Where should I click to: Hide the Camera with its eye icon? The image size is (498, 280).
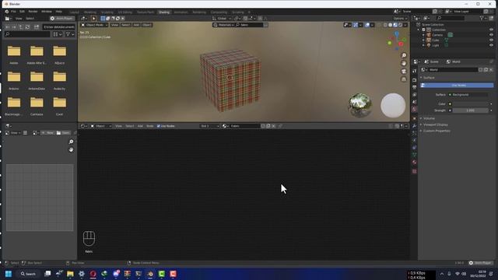491,35
